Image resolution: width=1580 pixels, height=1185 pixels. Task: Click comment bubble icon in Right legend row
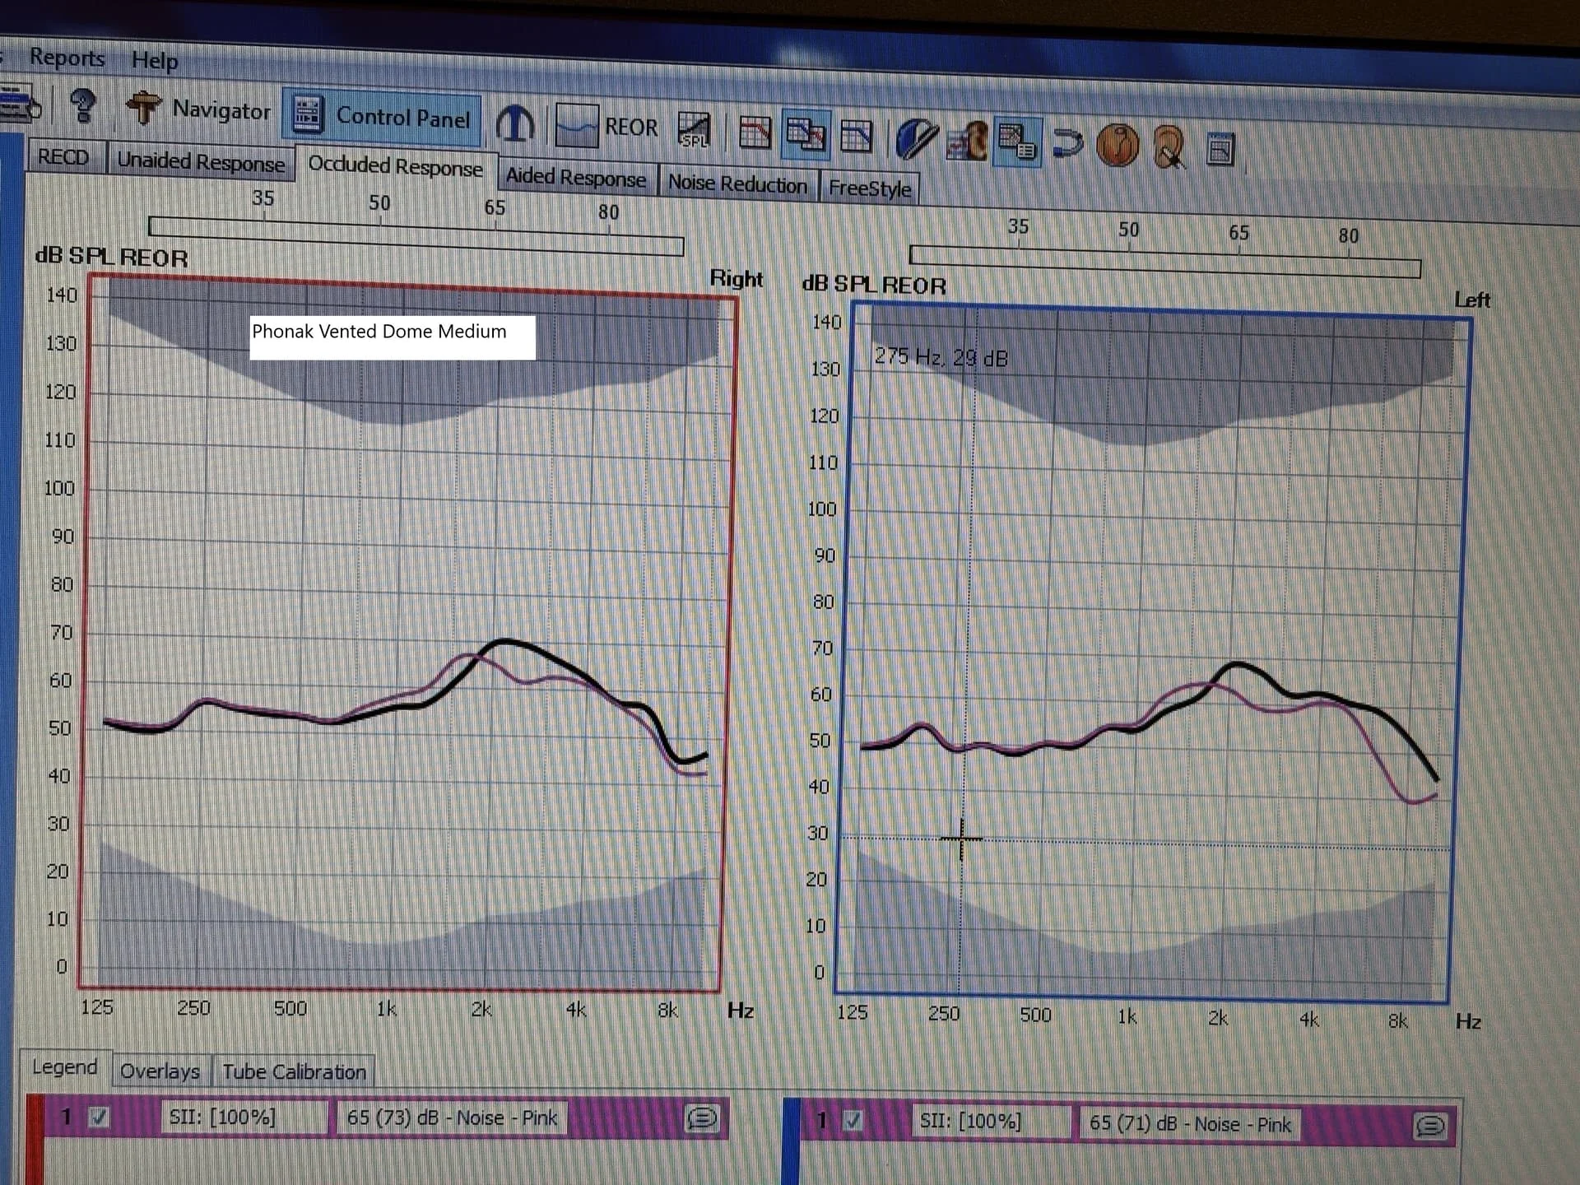701,1118
